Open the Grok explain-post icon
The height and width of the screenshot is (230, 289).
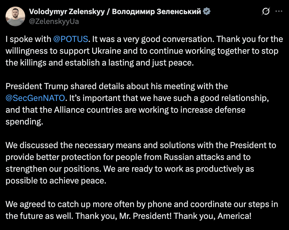(266, 11)
